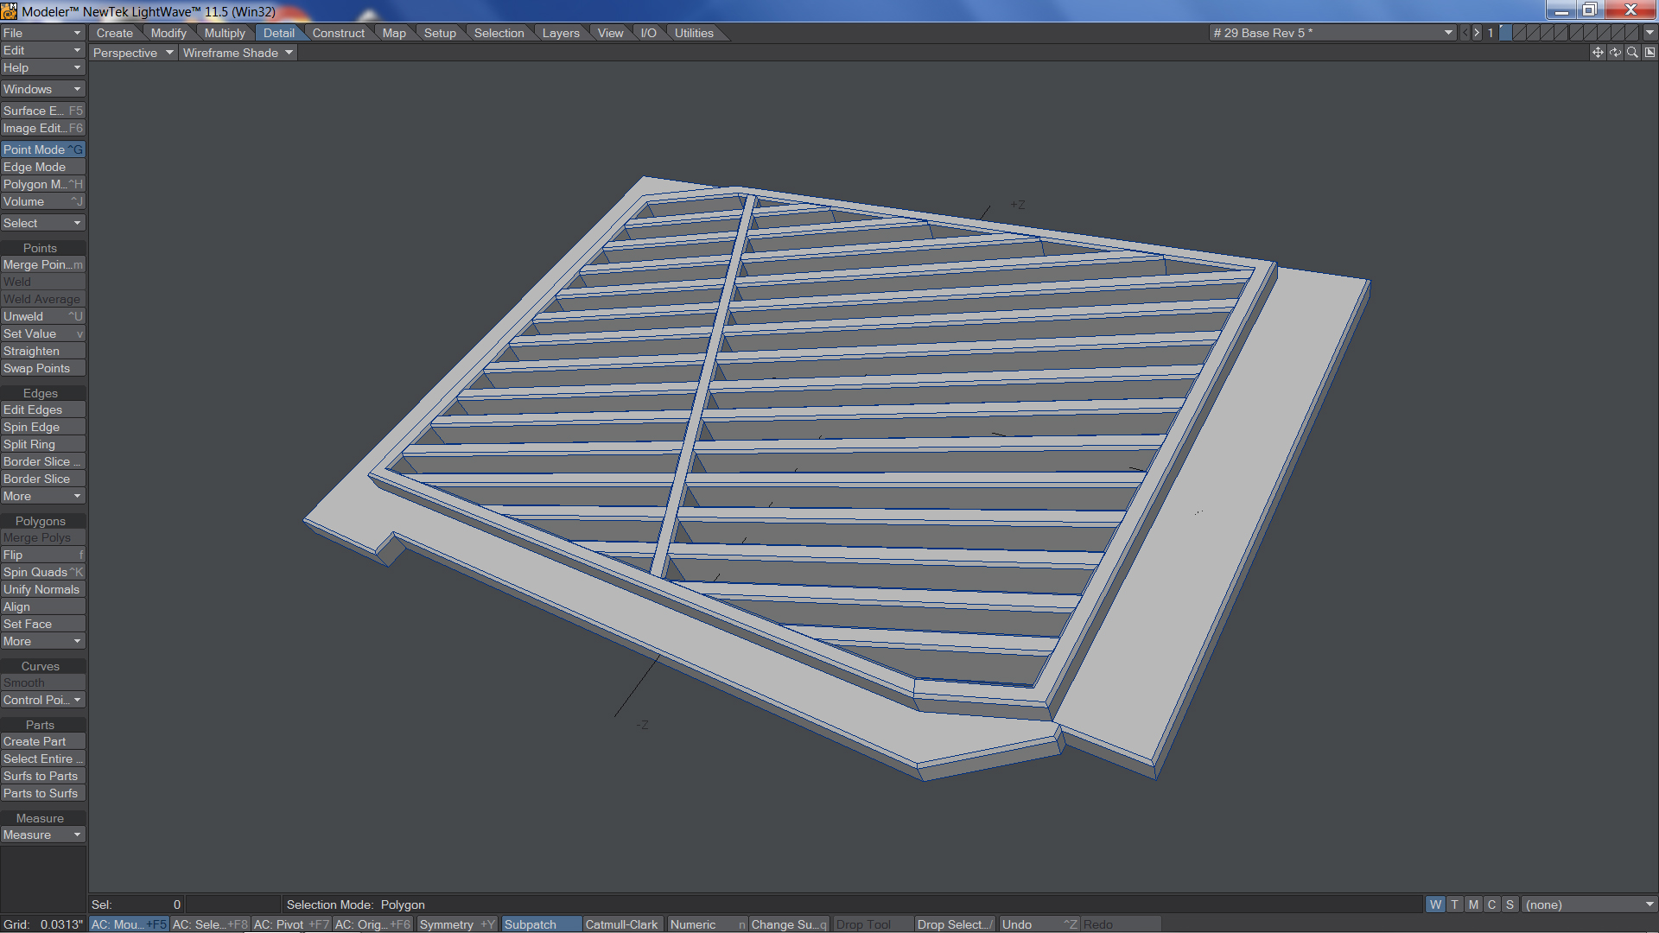Set Action Center to Pivot

pos(291,924)
